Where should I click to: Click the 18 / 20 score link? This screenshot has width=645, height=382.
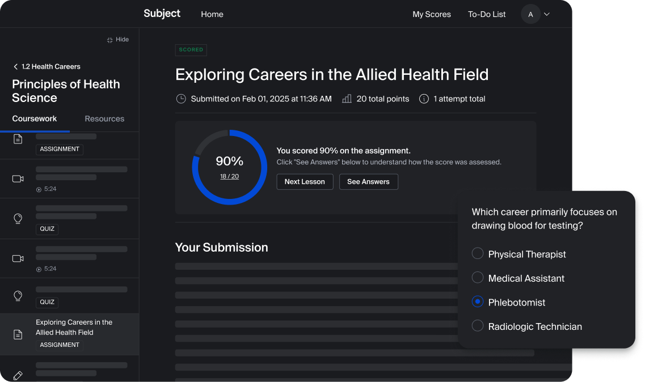click(x=229, y=176)
